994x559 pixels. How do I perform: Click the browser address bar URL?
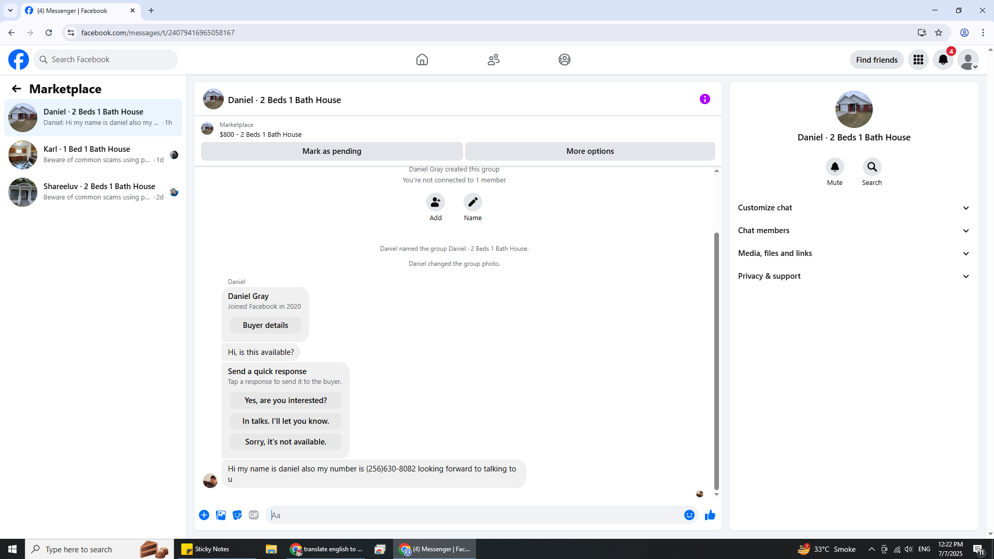[x=157, y=33]
